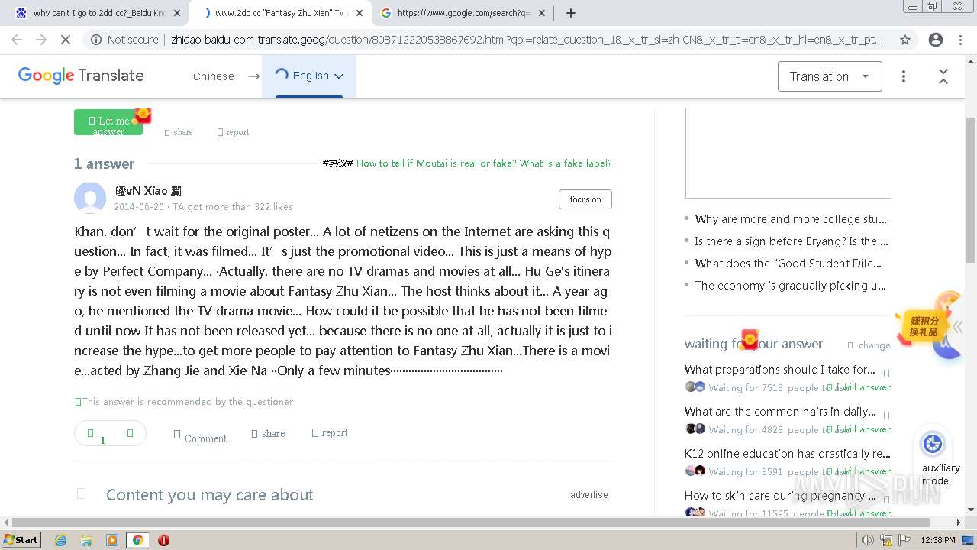Bookmark this page with star icon
The image size is (977, 550).
click(x=905, y=40)
